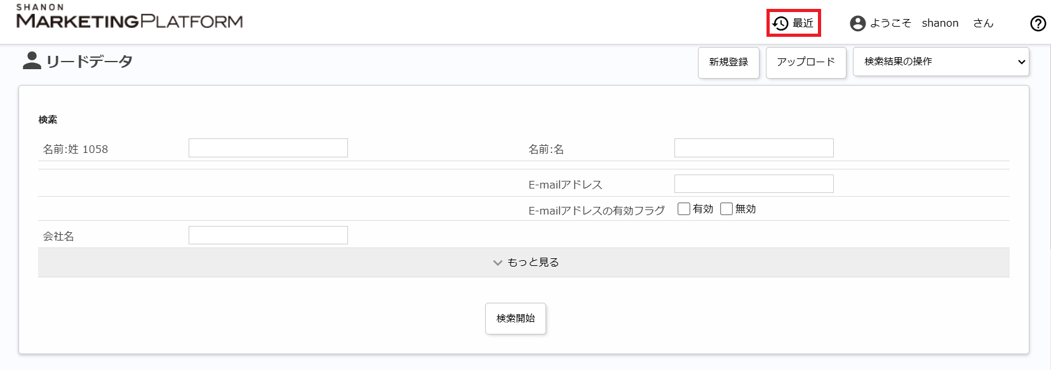Click the E-mailアドレスの有効フラグ label
The image size is (1051, 370).
[x=596, y=210]
